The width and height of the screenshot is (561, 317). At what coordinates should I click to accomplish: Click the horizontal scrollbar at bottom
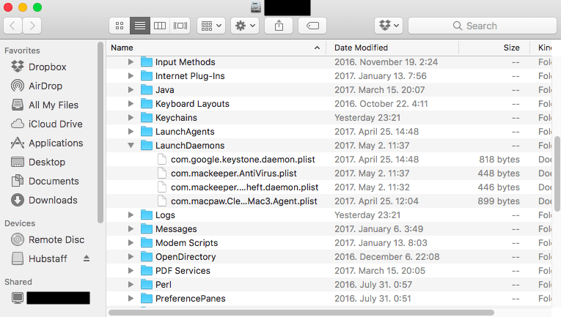(x=301, y=313)
